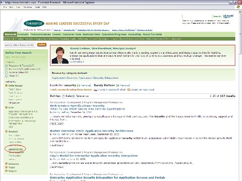Collapse the Analyst section
The image size is (242, 181).
6,131
